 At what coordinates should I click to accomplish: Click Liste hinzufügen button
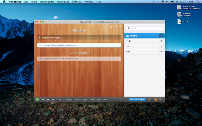click(137, 100)
